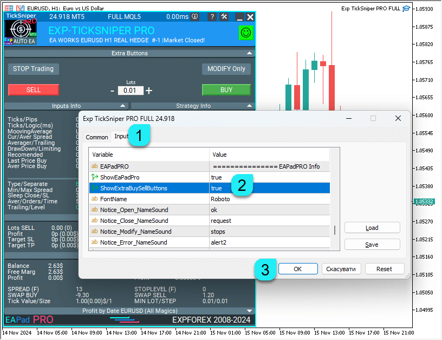Click the green smiley face status icon

(246, 33)
